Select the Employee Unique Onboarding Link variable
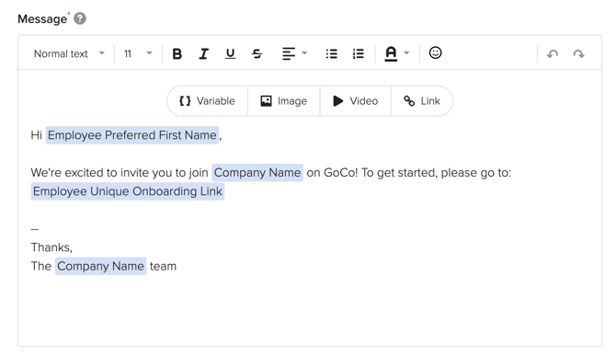 128,191
